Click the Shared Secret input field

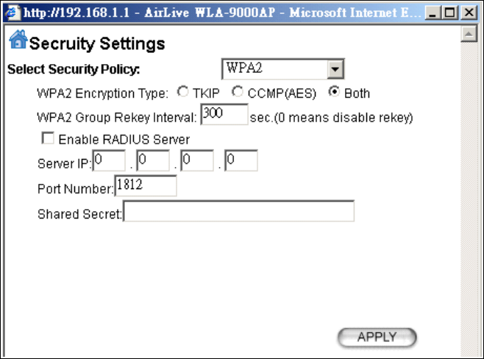click(238, 211)
